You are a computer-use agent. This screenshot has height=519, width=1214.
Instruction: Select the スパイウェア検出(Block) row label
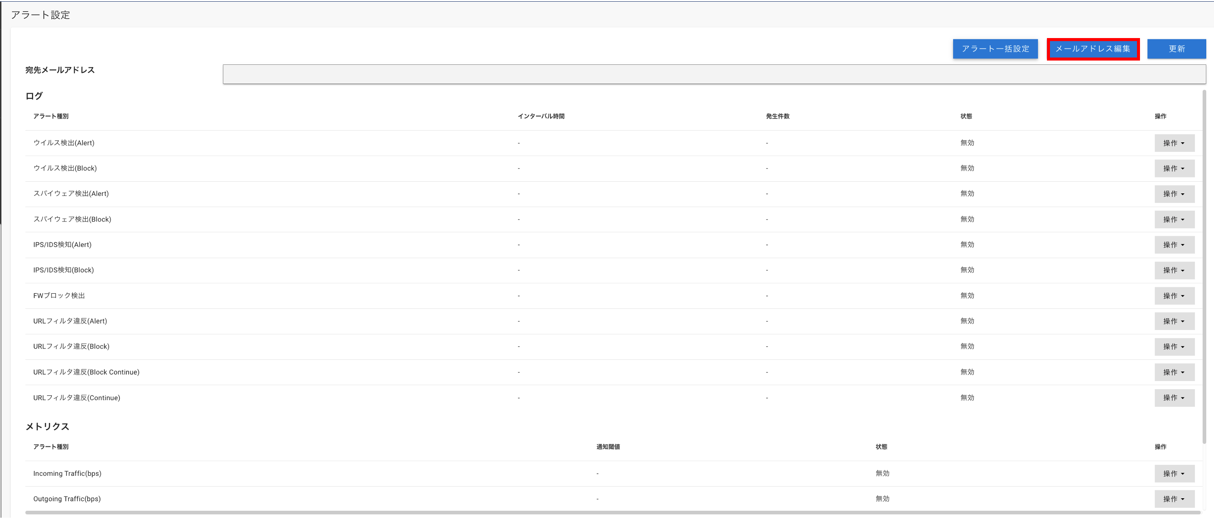(x=72, y=219)
